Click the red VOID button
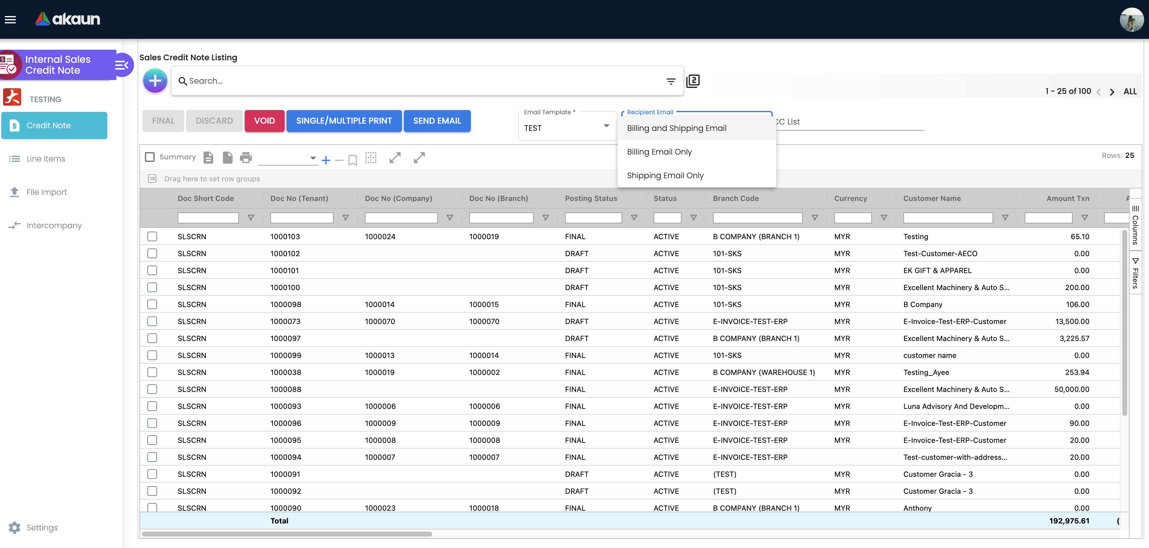This screenshot has width=1149, height=548. pos(264,121)
